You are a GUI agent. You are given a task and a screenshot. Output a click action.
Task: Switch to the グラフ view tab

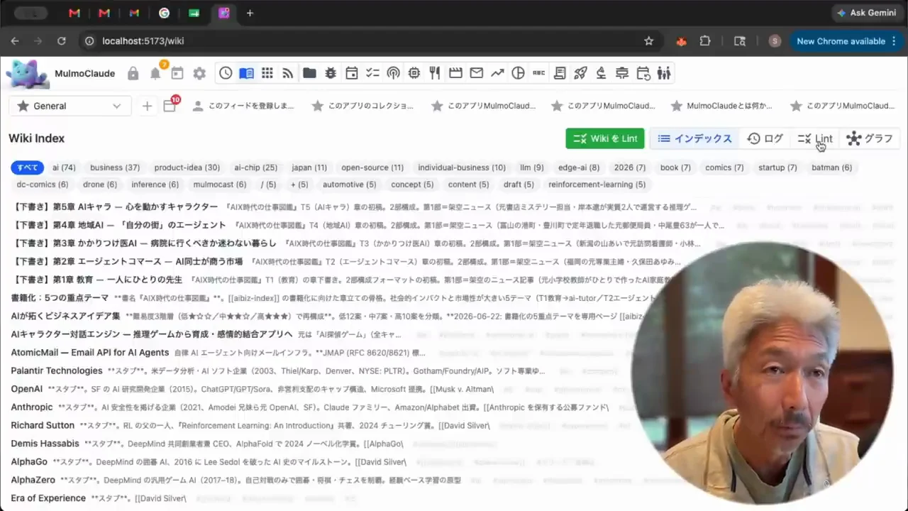pos(870,138)
